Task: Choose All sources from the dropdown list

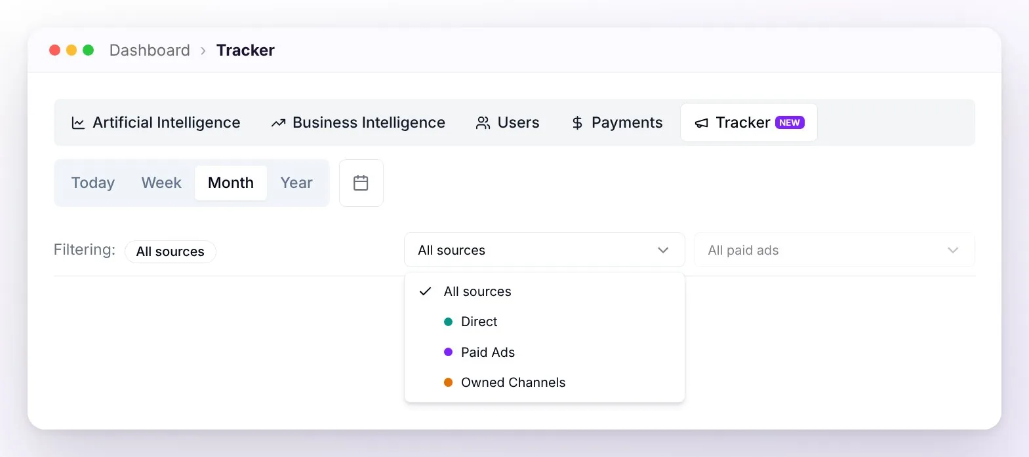Action: coord(544,291)
